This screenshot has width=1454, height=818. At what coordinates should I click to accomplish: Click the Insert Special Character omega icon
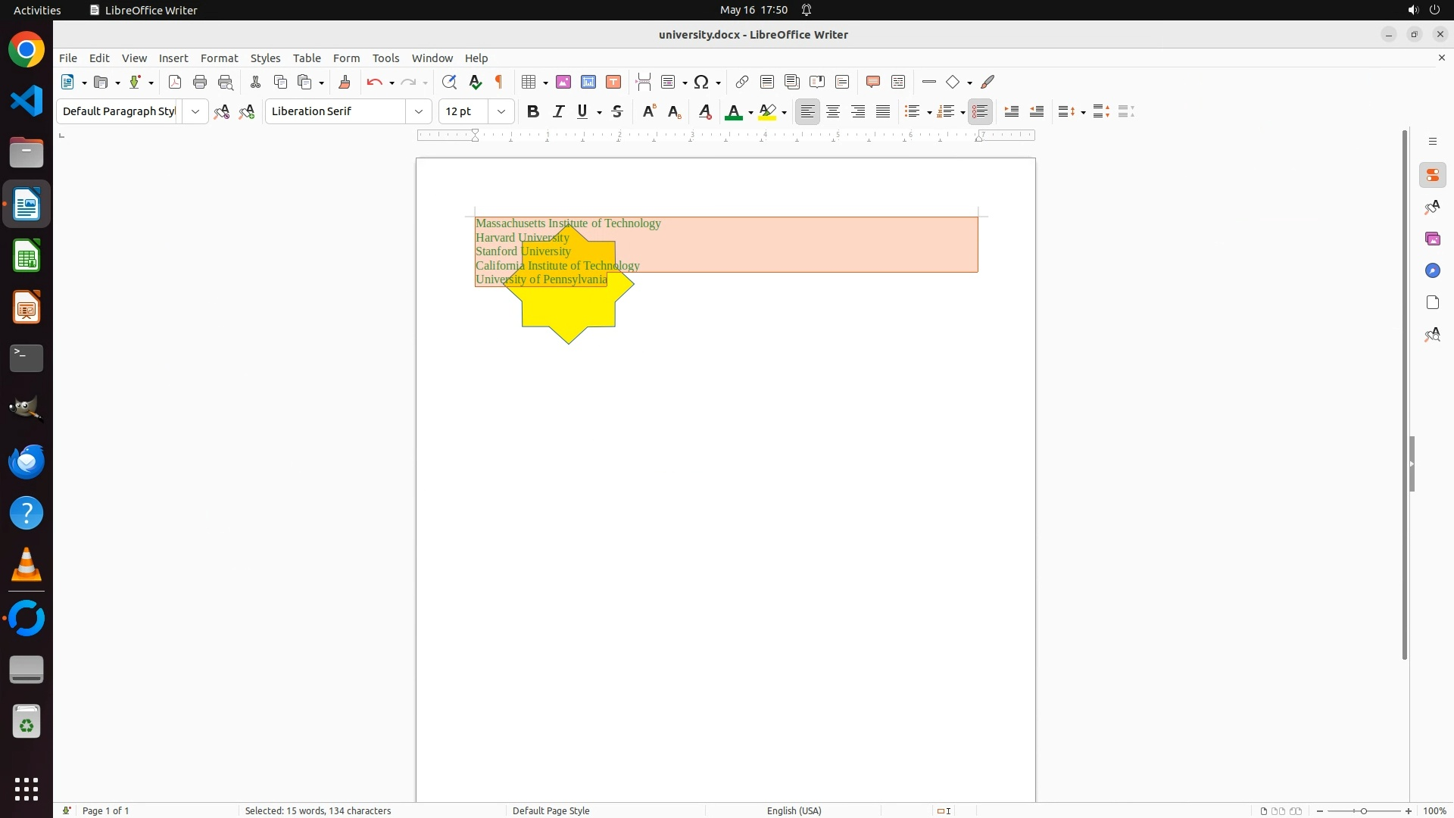tap(701, 83)
